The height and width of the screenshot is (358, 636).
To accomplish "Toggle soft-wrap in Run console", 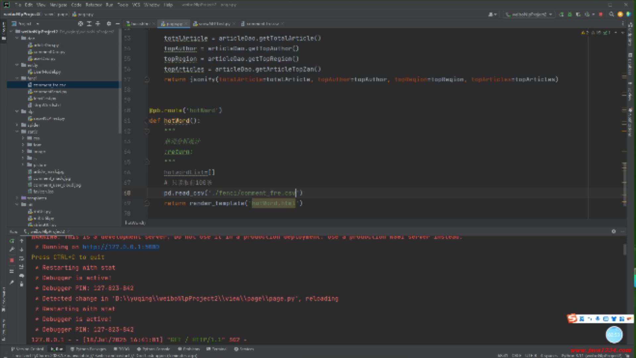I will [x=22, y=258].
